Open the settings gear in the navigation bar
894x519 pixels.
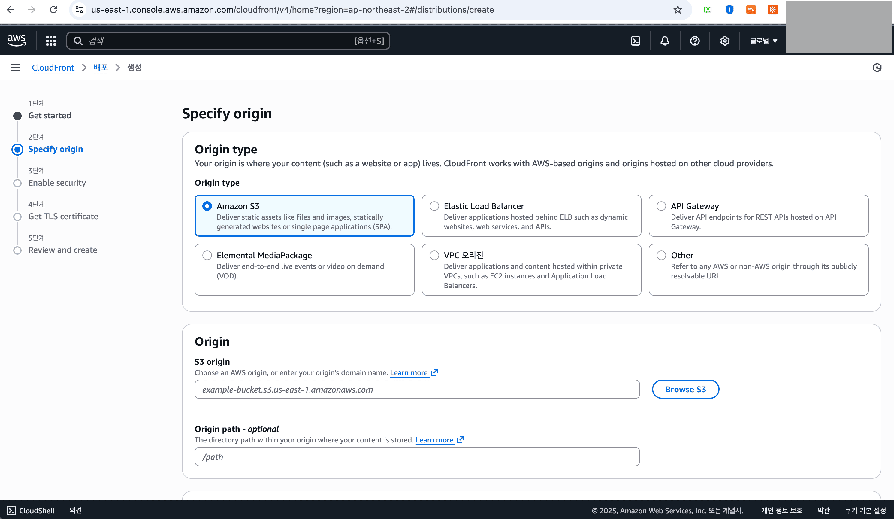(x=725, y=41)
